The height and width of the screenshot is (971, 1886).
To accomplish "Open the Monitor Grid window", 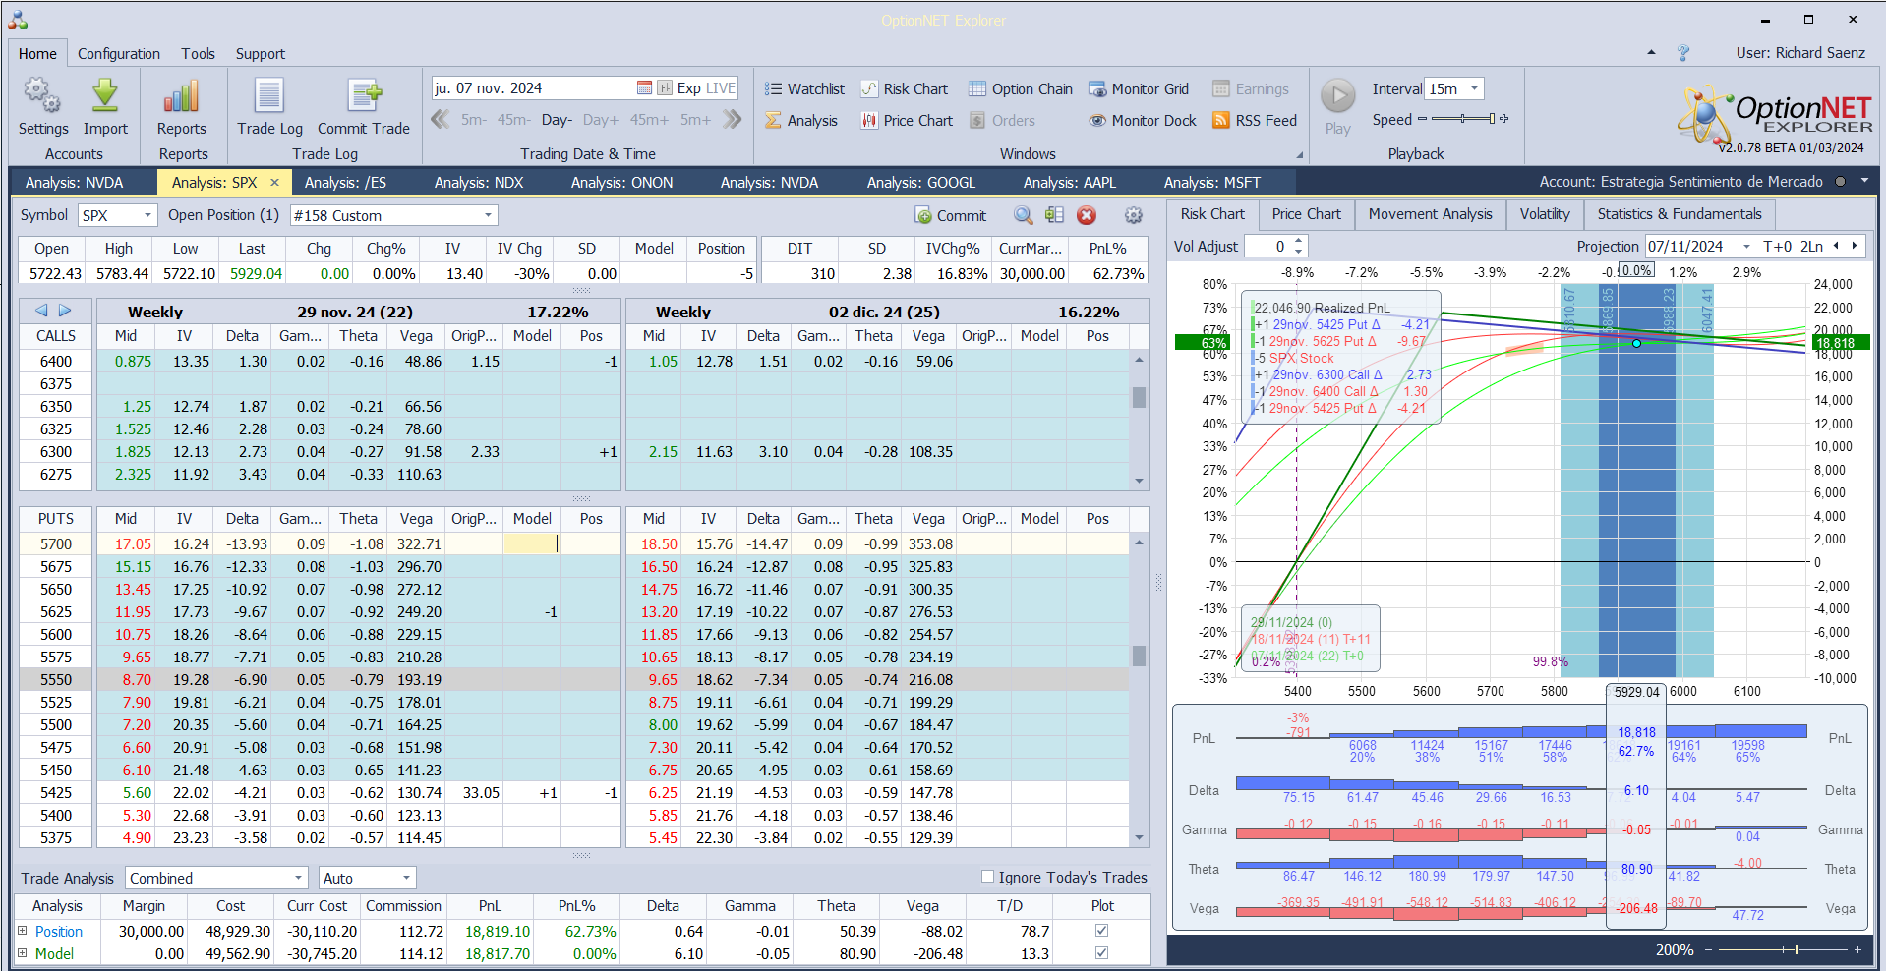I will 1138,89.
